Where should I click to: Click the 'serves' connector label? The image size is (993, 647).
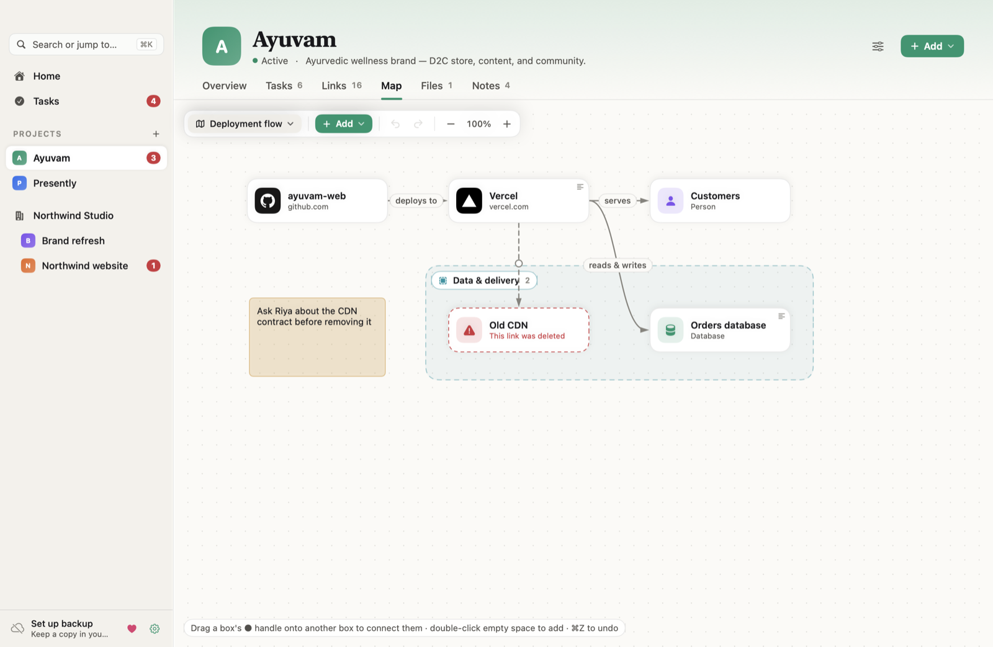(x=617, y=200)
